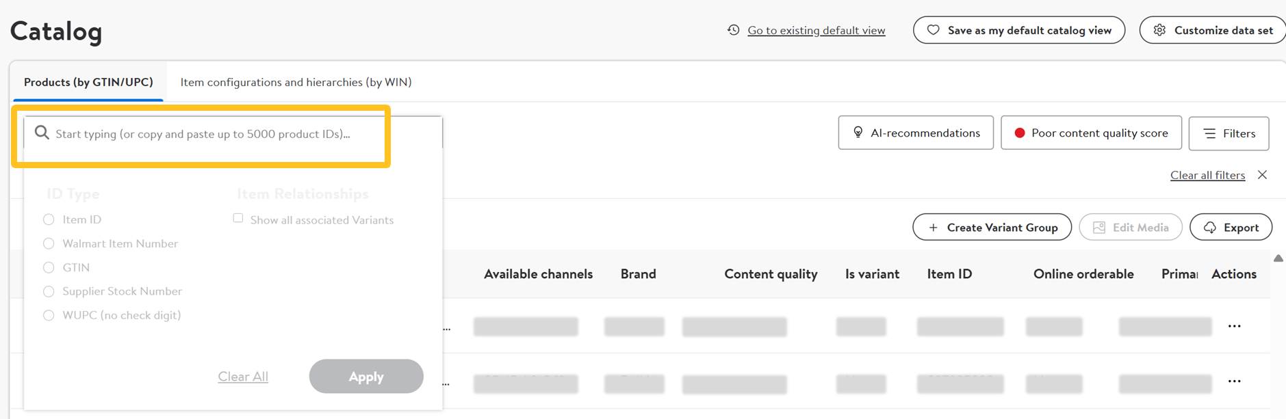Click the search magnifier icon
The width and height of the screenshot is (1286, 419).
[42, 133]
